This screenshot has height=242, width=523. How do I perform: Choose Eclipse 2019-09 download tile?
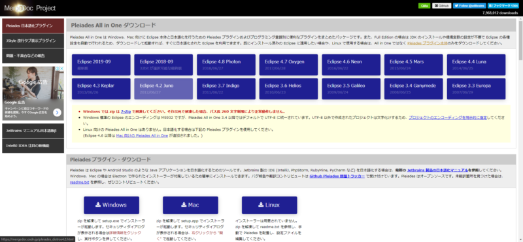pos(101,65)
